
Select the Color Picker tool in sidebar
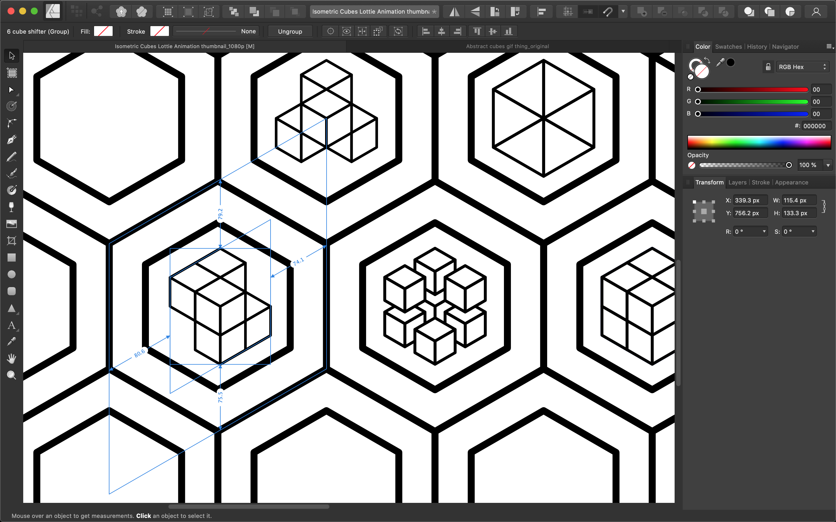click(x=12, y=341)
